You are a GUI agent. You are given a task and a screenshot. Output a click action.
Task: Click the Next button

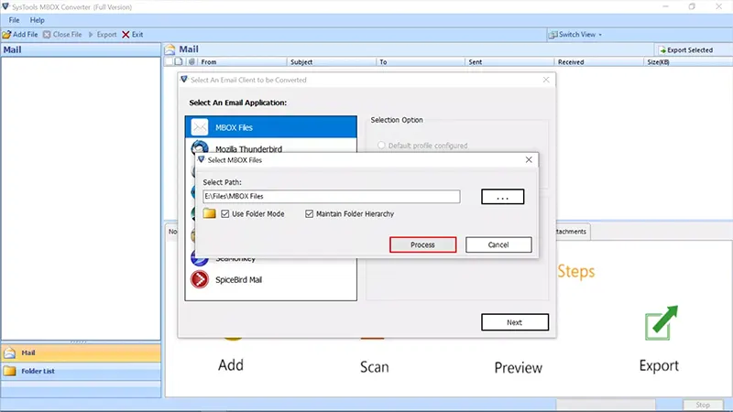coord(515,322)
